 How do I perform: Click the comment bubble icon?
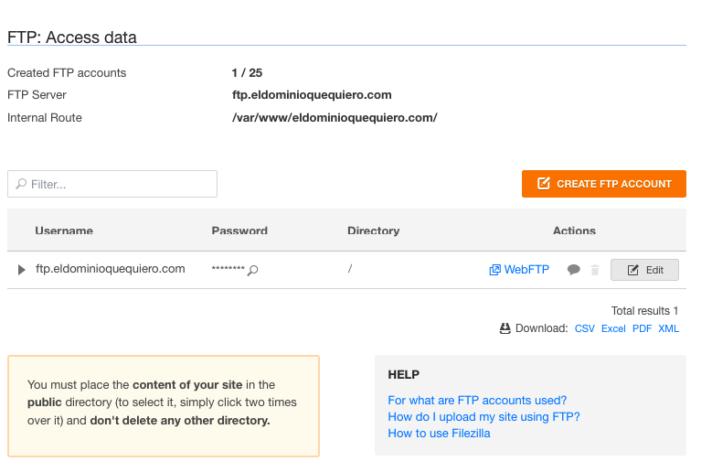(x=574, y=270)
